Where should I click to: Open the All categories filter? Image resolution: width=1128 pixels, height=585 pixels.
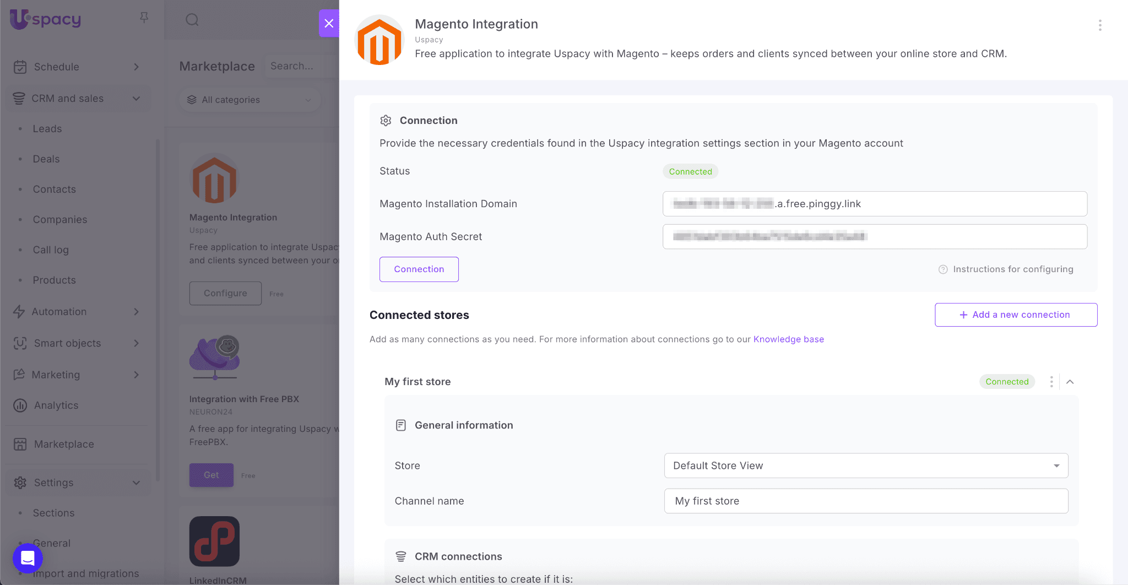coord(250,100)
